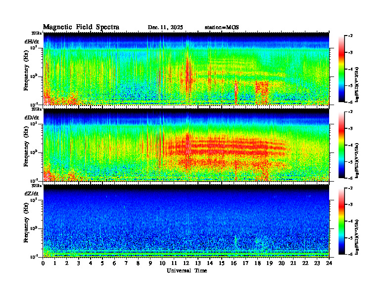The width and height of the screenshot is (392, 302).
Task: Click the dH/dt color scale bar
Action: point(342,69)
